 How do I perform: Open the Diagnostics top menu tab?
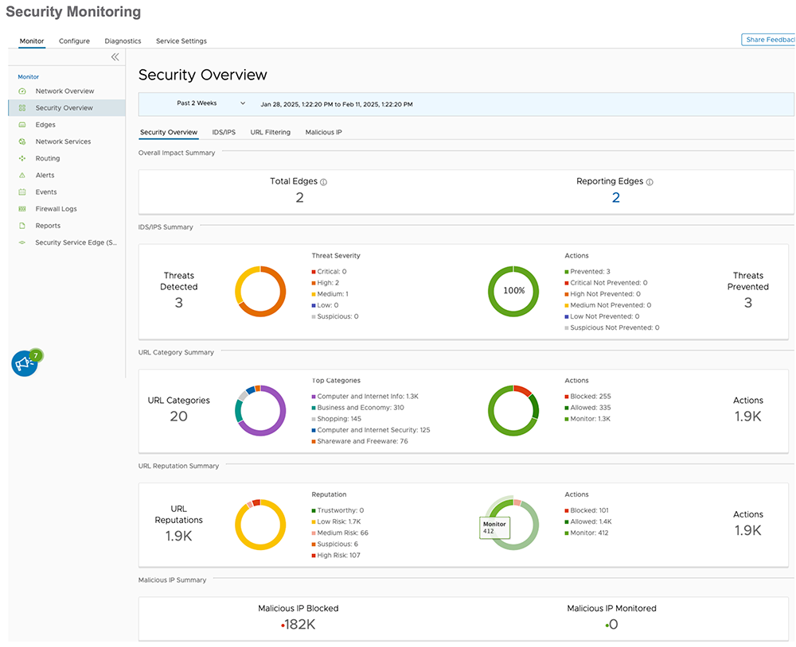pyautogui.click(x=123, y=41)
